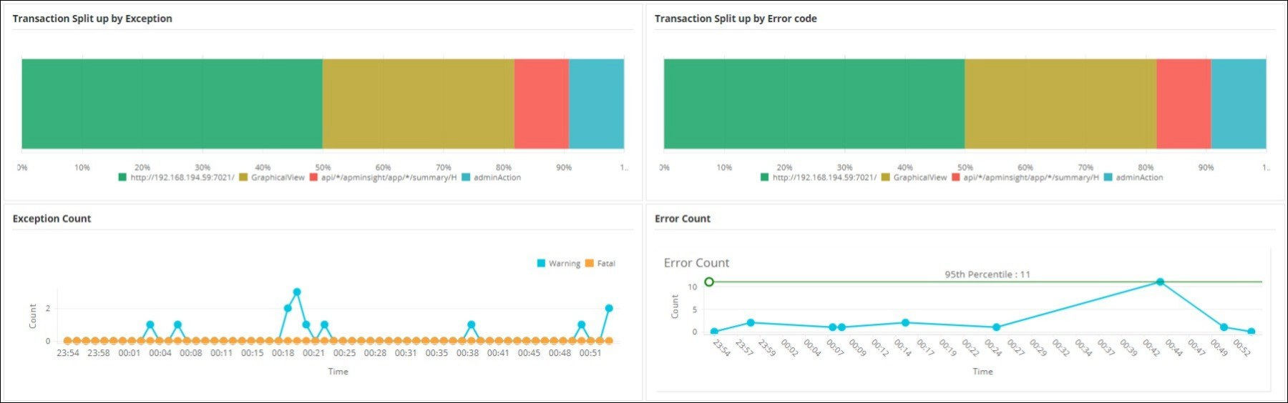Select red summary segment in Exception split bar
1288x403 pixels.
542,104
